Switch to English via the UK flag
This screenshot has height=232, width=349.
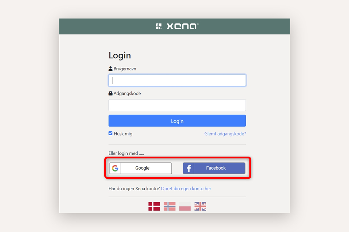coord(200,206)
